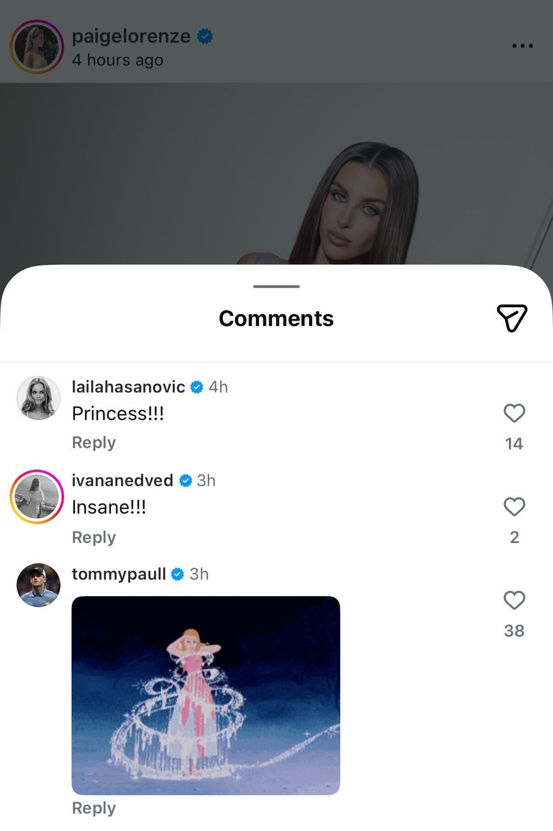Open the paigelorenze username
553x831 pixels.
131,36
